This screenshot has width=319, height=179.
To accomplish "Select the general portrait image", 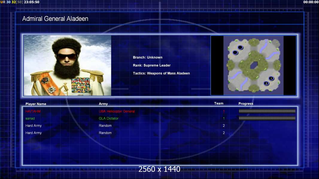I will [x=68, y=65].
